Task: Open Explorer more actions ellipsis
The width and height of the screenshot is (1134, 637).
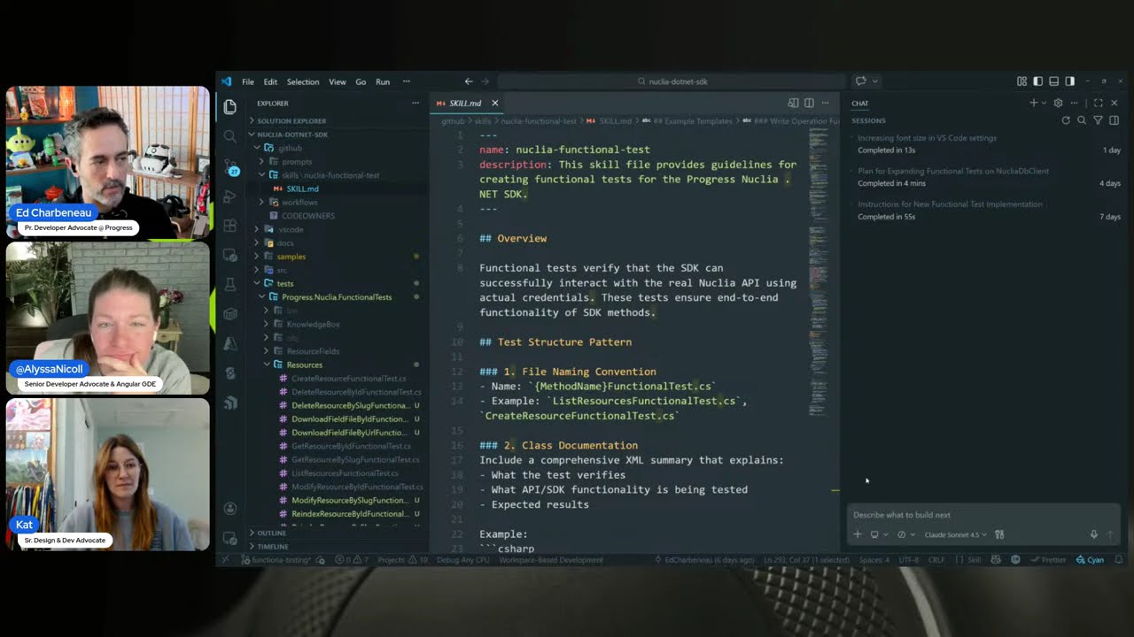Action: pos(416,103)
